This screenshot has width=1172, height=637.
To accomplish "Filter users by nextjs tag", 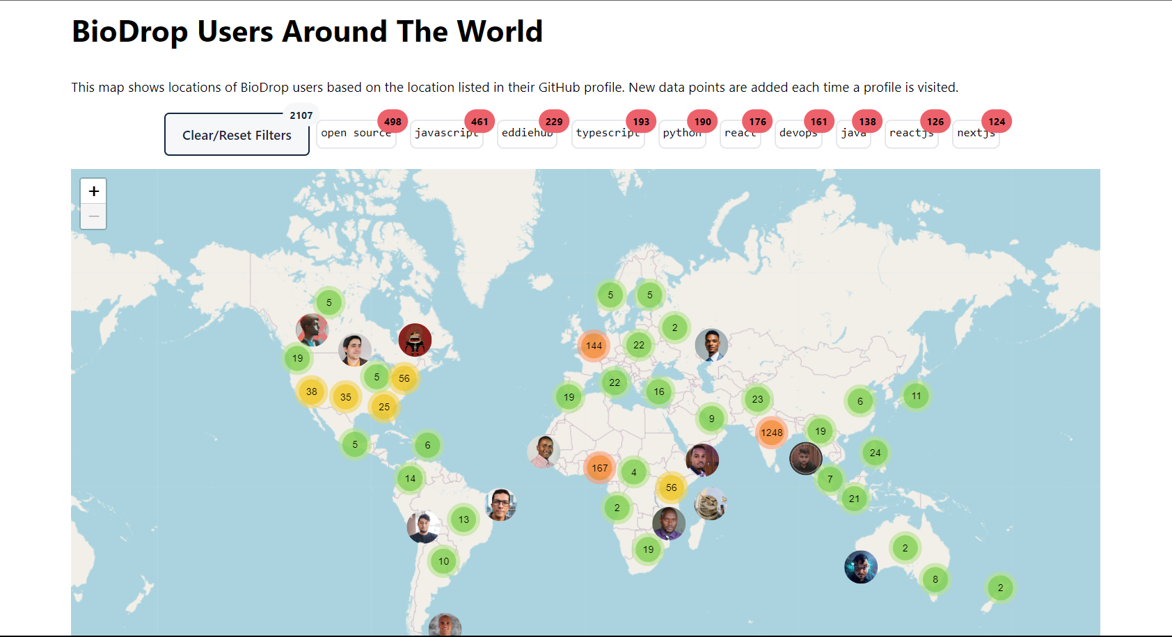I will pos(976,133).
